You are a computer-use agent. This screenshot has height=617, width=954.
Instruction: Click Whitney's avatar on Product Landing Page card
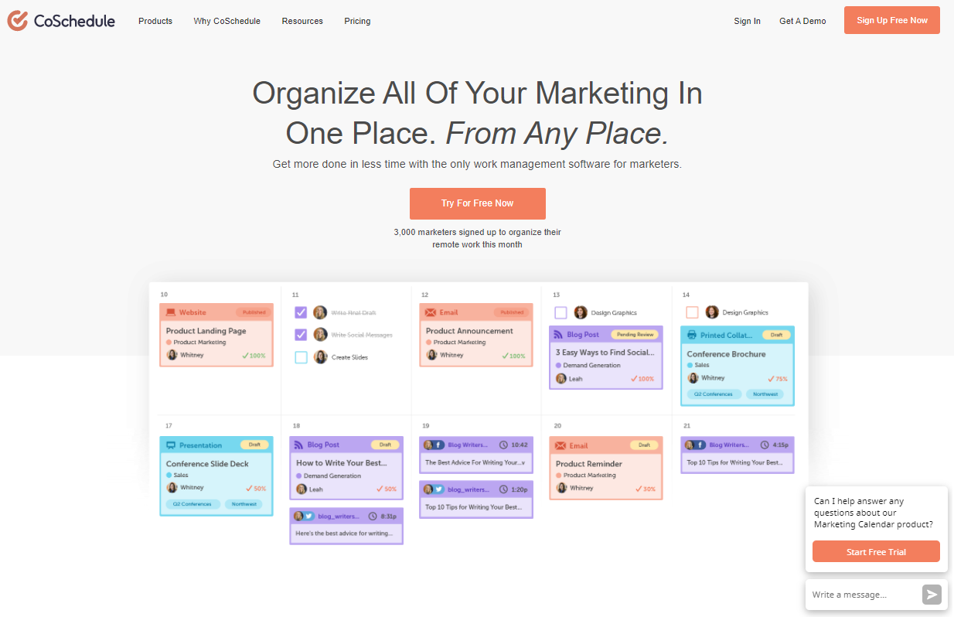[x=172, y=355]
